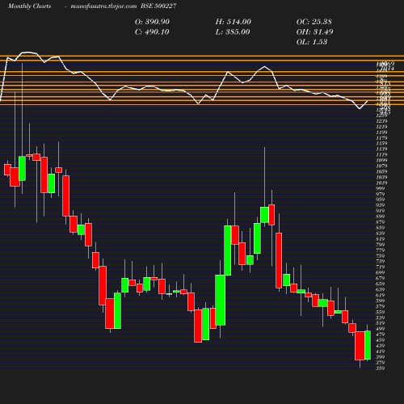Select the high value "H: 514.00"
404x404 pixels.
(234, 22)
